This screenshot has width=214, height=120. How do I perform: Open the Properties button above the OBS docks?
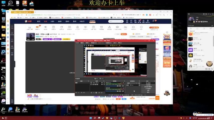point(96,79)
